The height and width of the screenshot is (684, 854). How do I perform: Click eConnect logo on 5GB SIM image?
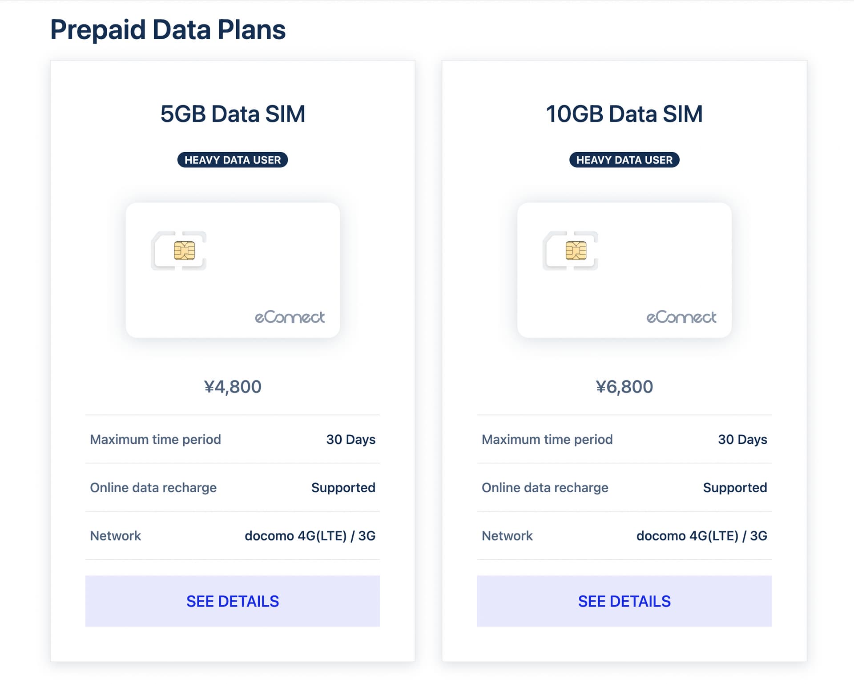[290, 317]
